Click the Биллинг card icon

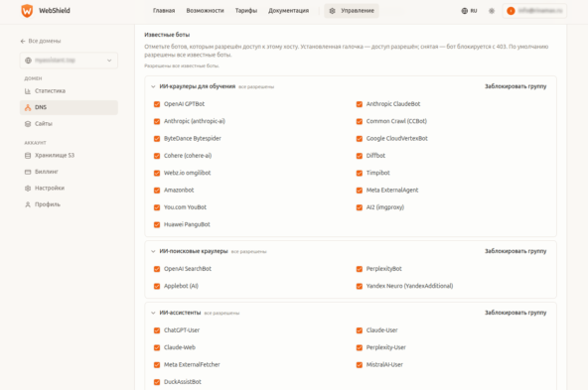[x=28, y=172]
